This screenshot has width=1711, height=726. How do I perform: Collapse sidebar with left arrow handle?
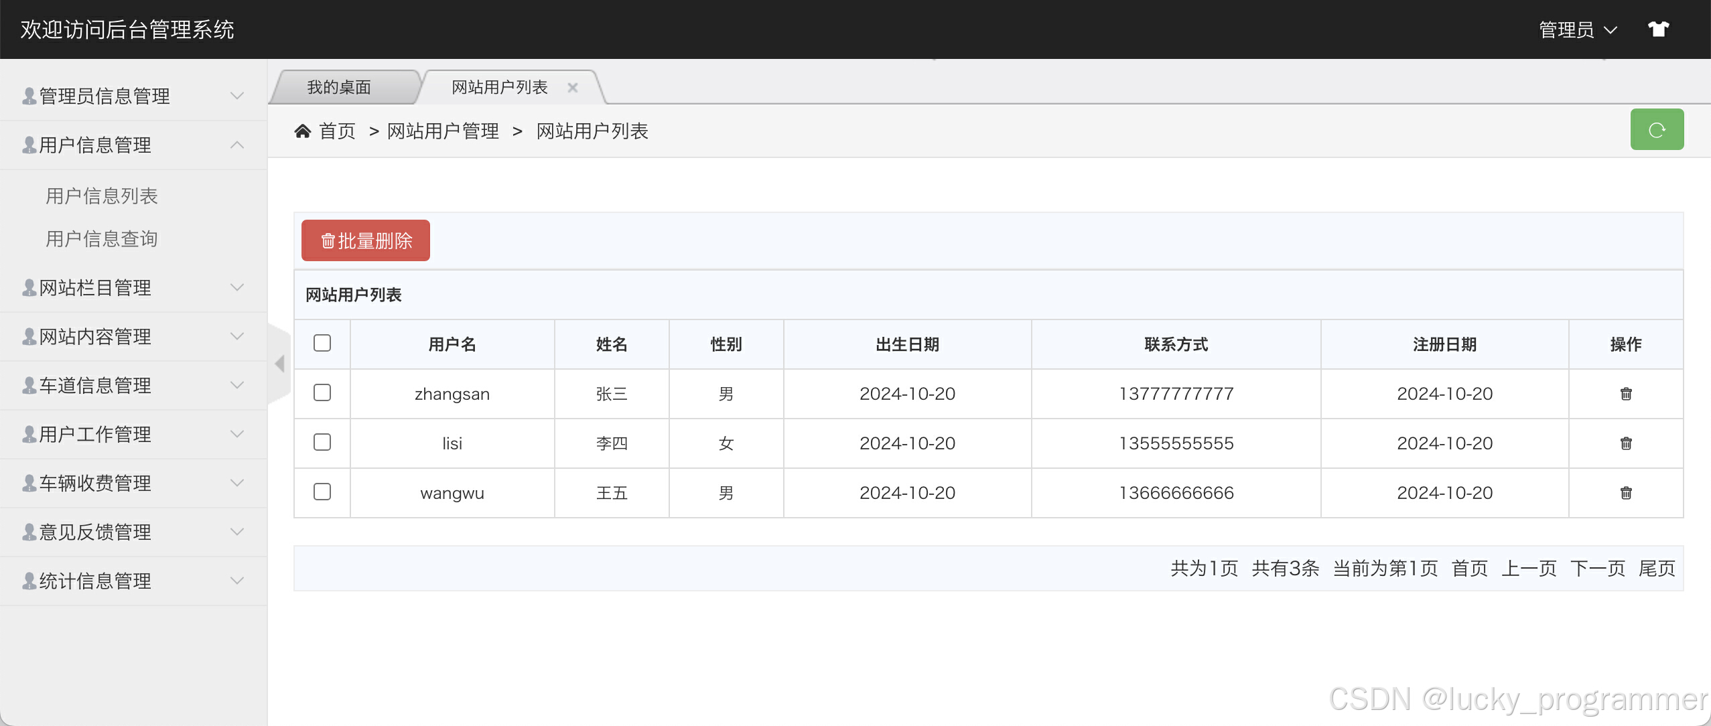(280, 364)
